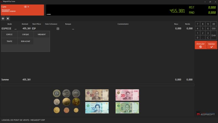This screenshot has width=218, height=123.
Task: Select ESPECE payment mode button
Action: pyautogui.click(x=9, y=34)
